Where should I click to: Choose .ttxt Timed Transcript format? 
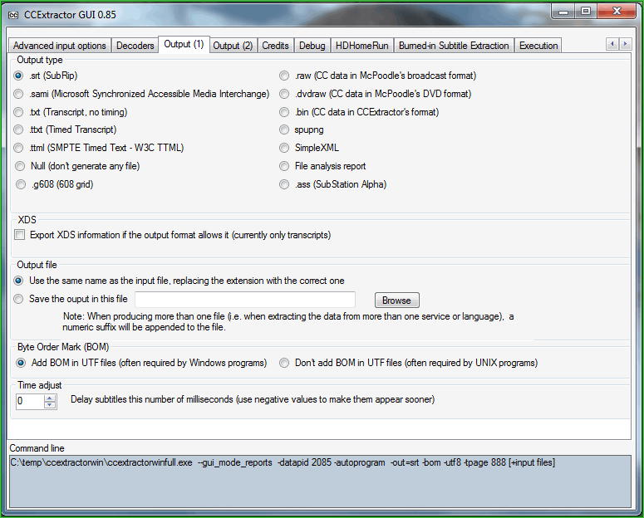(19, 129)
